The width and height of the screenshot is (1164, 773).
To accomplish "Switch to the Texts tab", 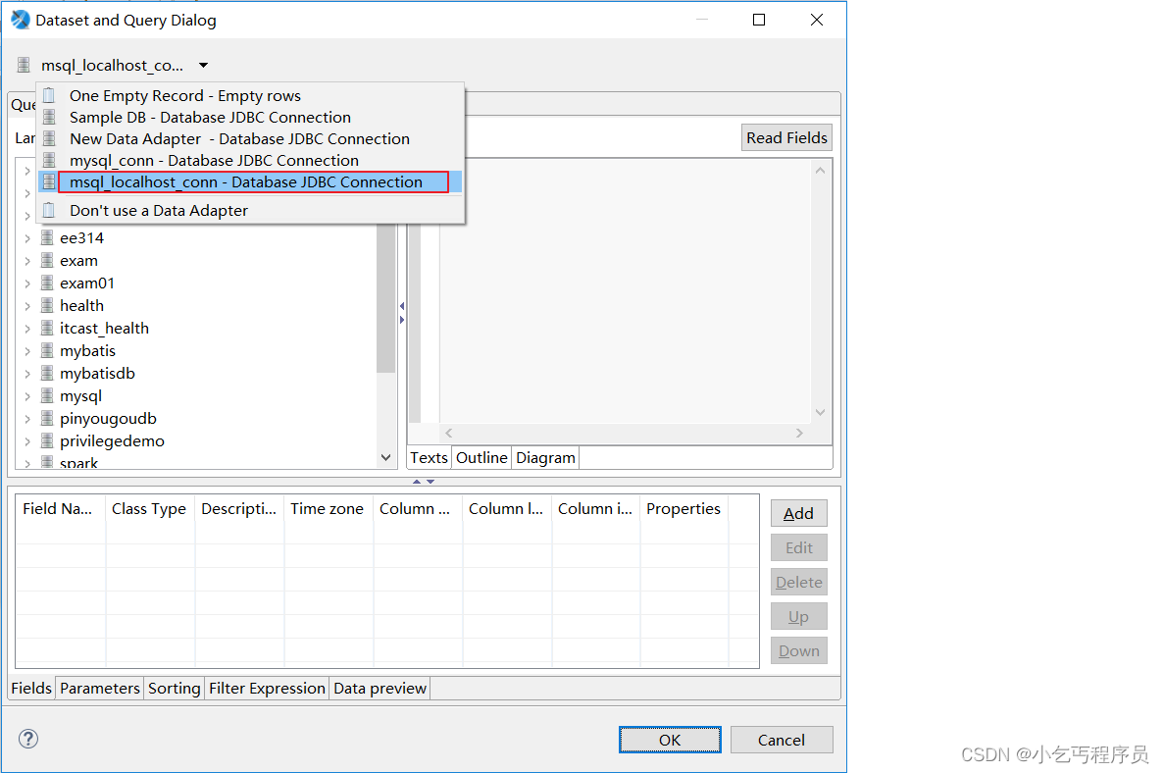I will [430, 458].
